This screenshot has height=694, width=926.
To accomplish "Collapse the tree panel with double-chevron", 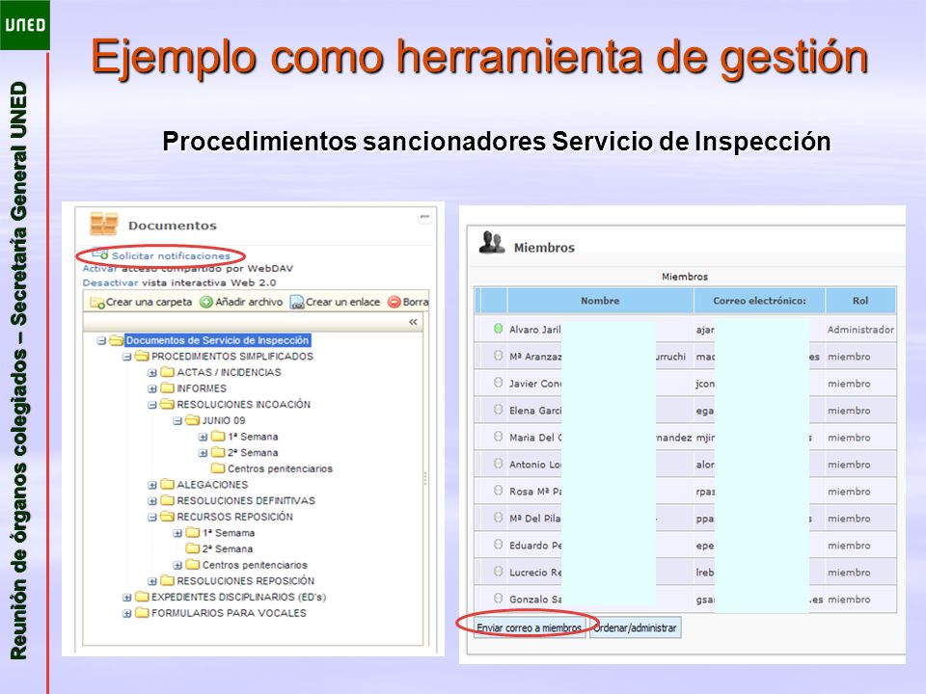I will (413, 322).
